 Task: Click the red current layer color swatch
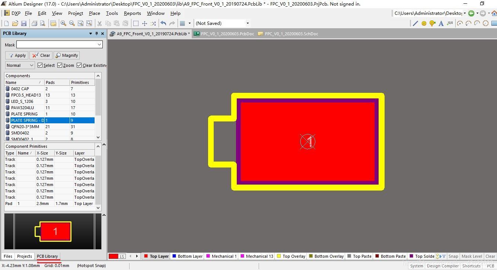point(113,256)
